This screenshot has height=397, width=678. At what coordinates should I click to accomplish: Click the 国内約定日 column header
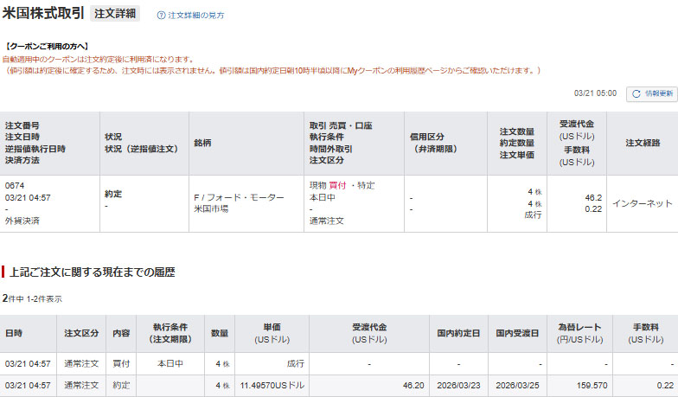457,333
